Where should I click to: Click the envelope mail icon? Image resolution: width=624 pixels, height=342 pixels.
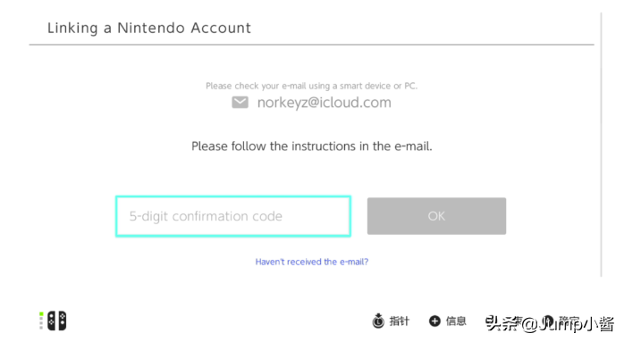coord(240,102)
